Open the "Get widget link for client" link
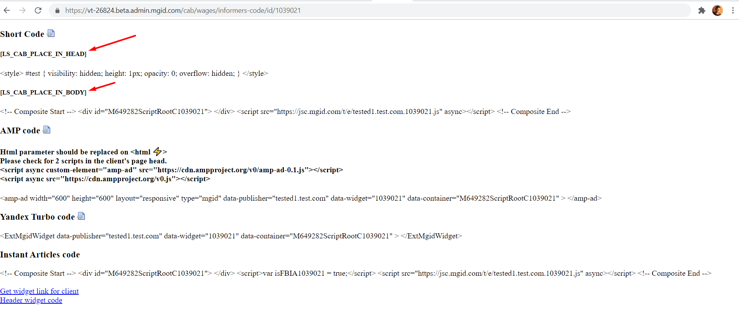The width and height of the screenshot is (739, 336). (x=39, y=291)
